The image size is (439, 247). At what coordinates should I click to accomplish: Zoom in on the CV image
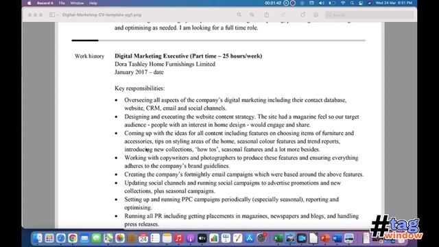[x=252, y=15]
